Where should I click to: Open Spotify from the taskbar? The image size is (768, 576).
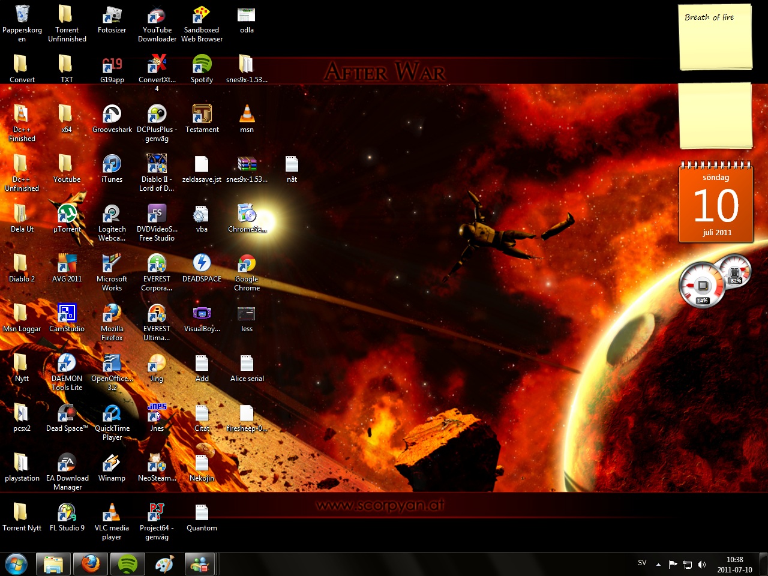127,565
